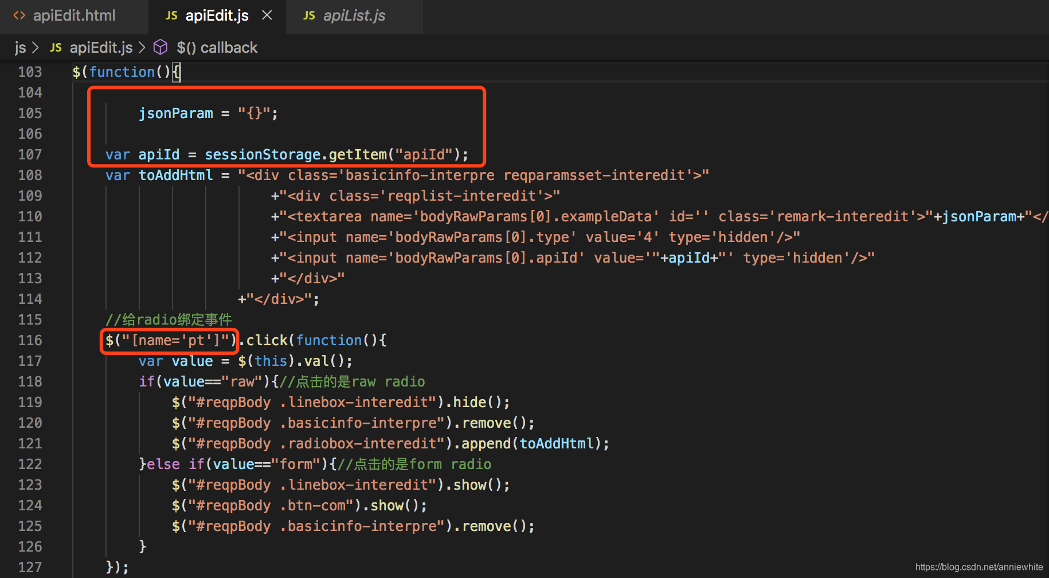This screenshot has width=1049, height=578.
Task: Click line number 105 in the gutter
Action: (30, 113)
